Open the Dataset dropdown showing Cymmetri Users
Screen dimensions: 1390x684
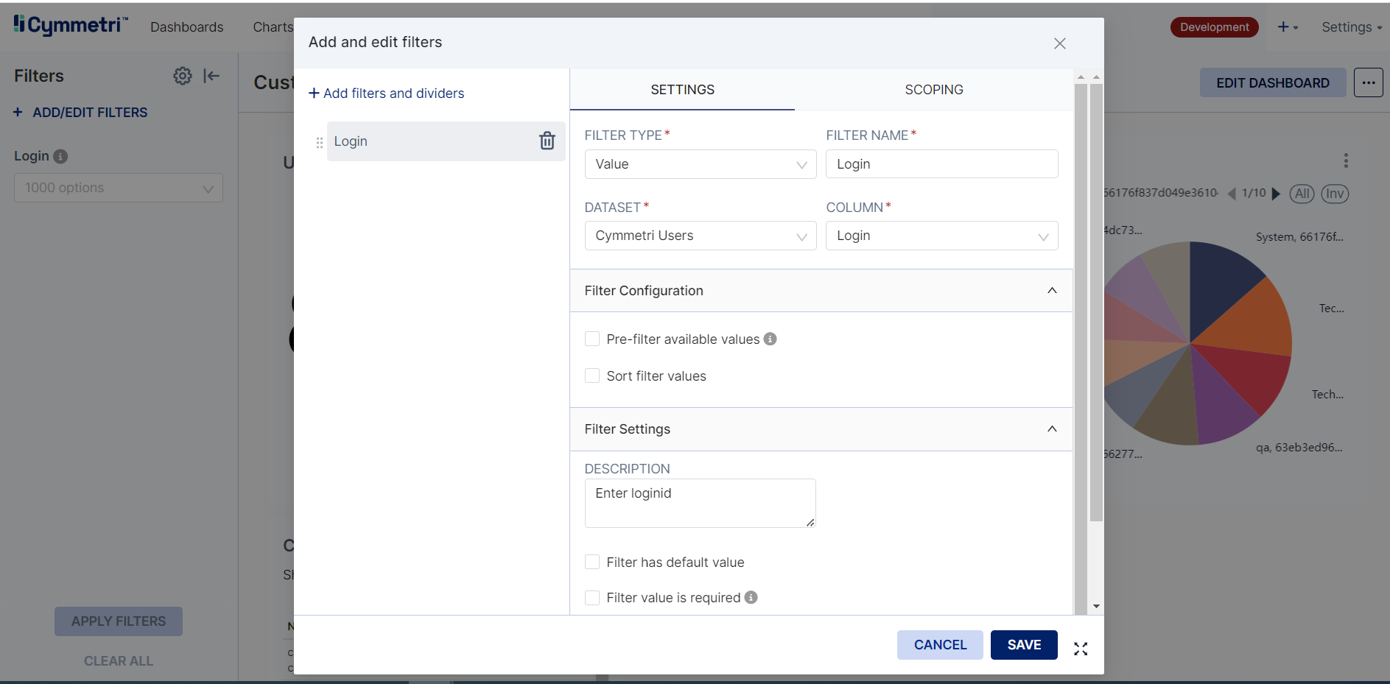700,236
